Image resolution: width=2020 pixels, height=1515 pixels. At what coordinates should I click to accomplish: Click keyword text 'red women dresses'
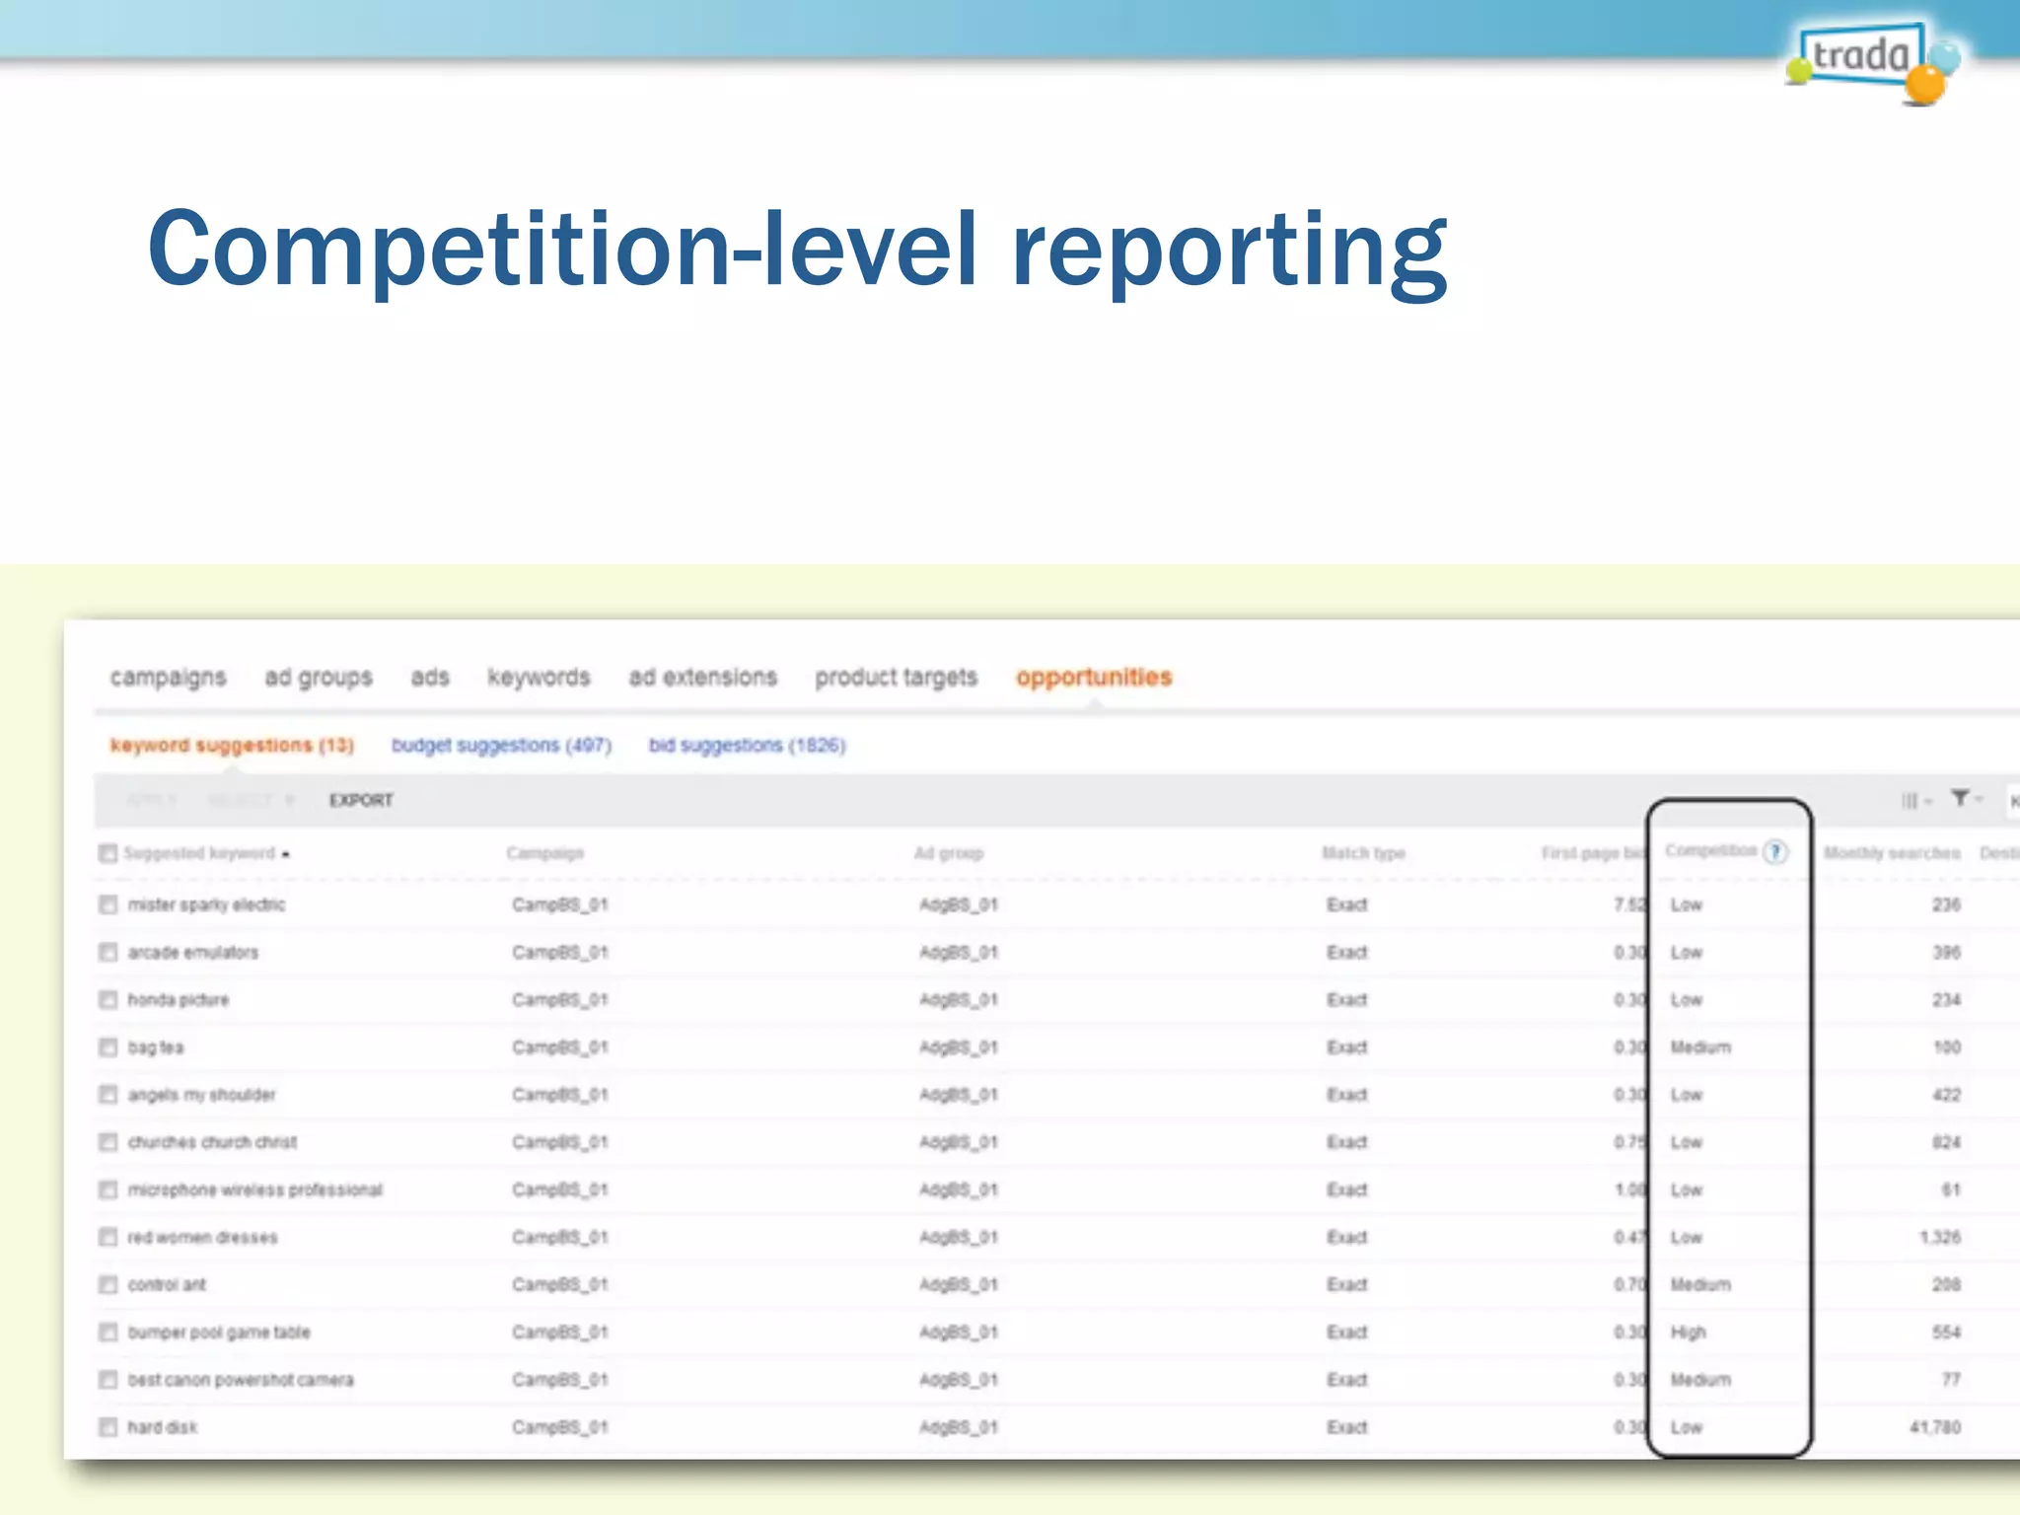[202, 1237]
